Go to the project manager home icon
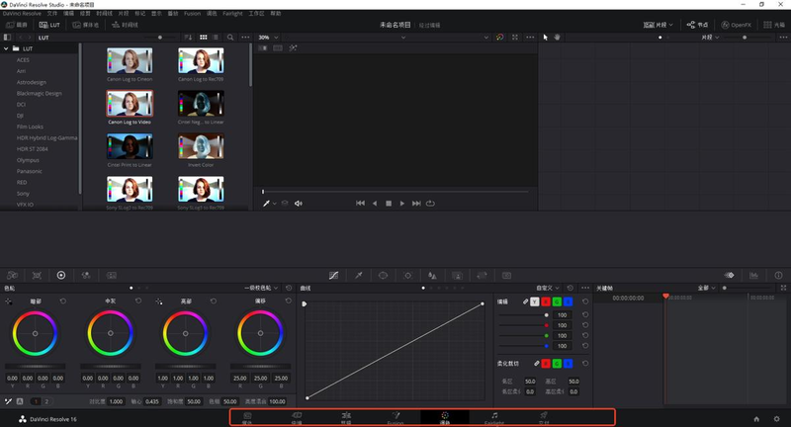The image size is (791, 427). coord(756,419)
